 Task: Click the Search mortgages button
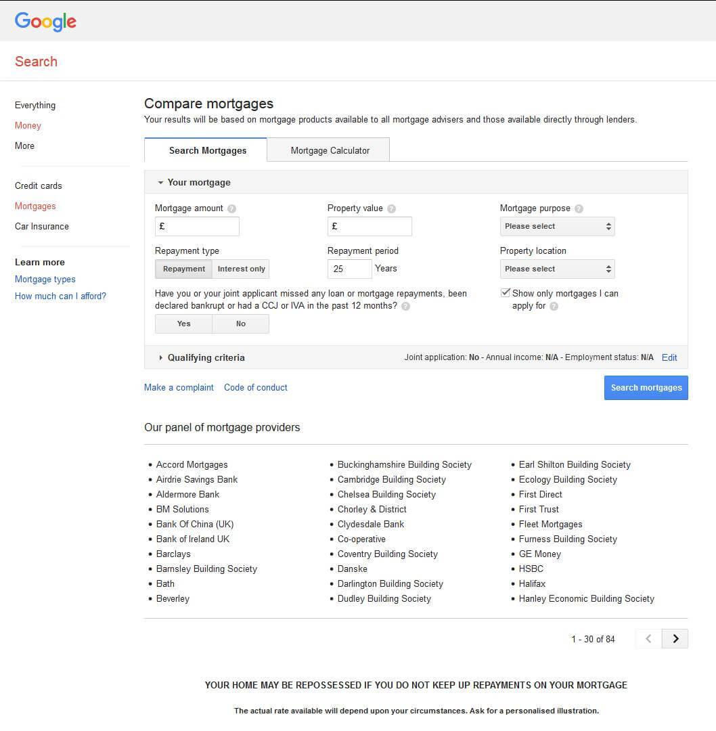point(646,388)
